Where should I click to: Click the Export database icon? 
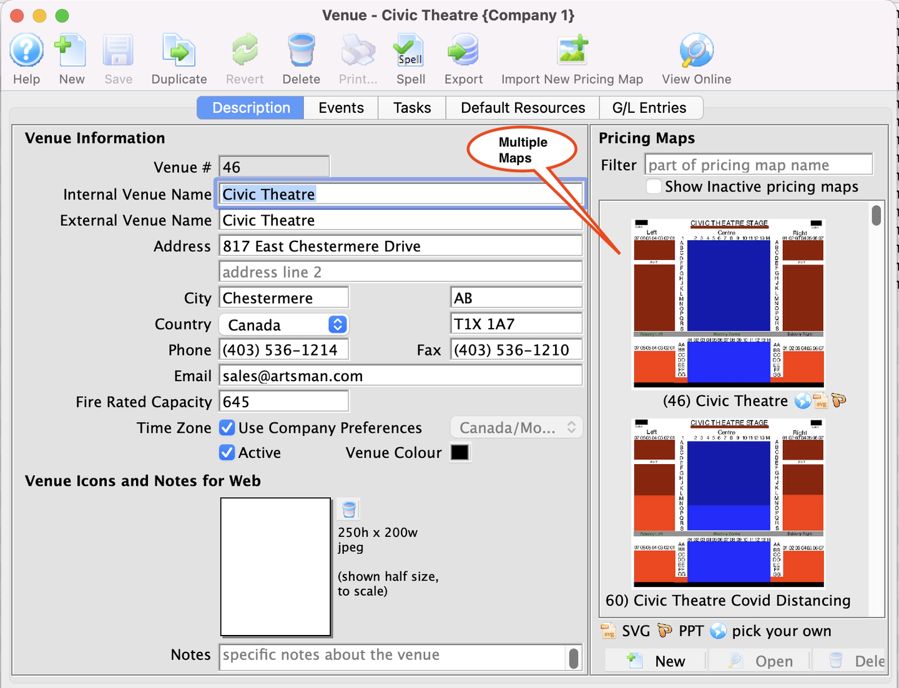coord(463,51)
